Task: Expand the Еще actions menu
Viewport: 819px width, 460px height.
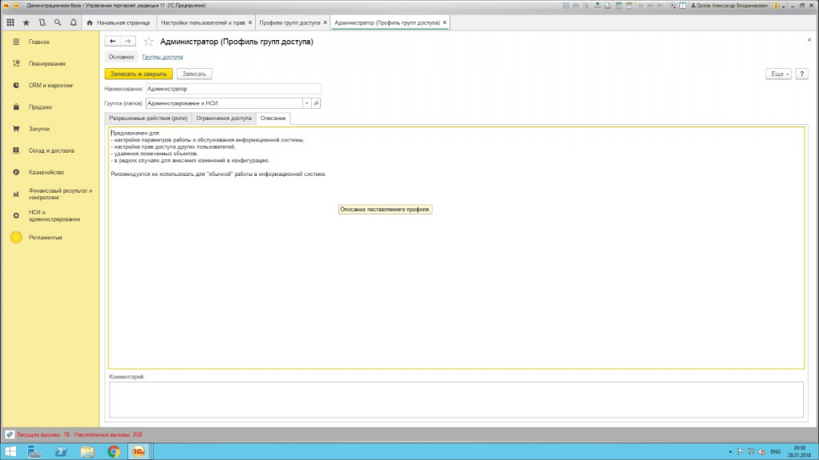Action: (778, 74)
